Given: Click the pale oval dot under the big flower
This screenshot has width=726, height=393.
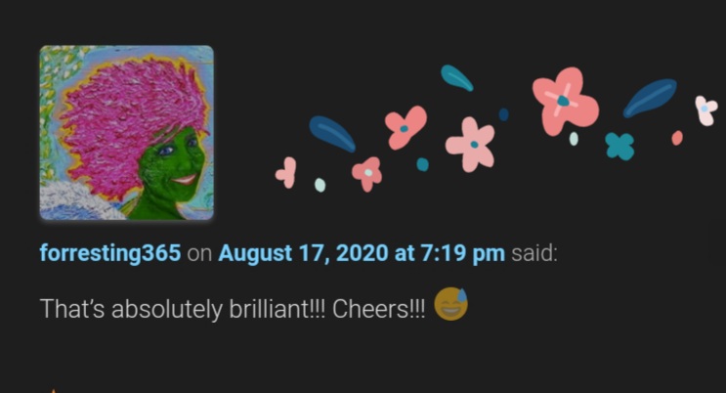Looking at the screenshot, I should click(574, 139).
